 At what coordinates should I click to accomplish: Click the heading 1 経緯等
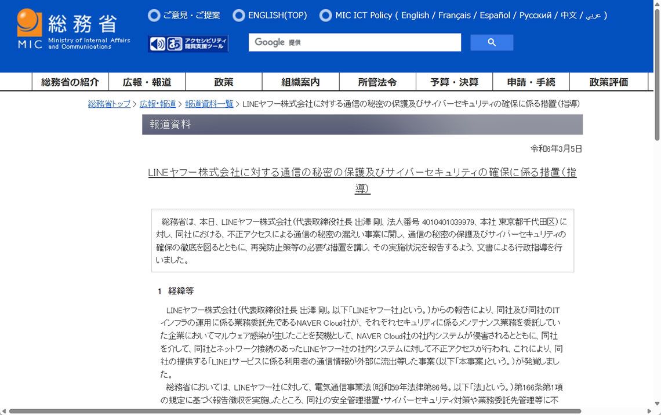click(176, 291)
